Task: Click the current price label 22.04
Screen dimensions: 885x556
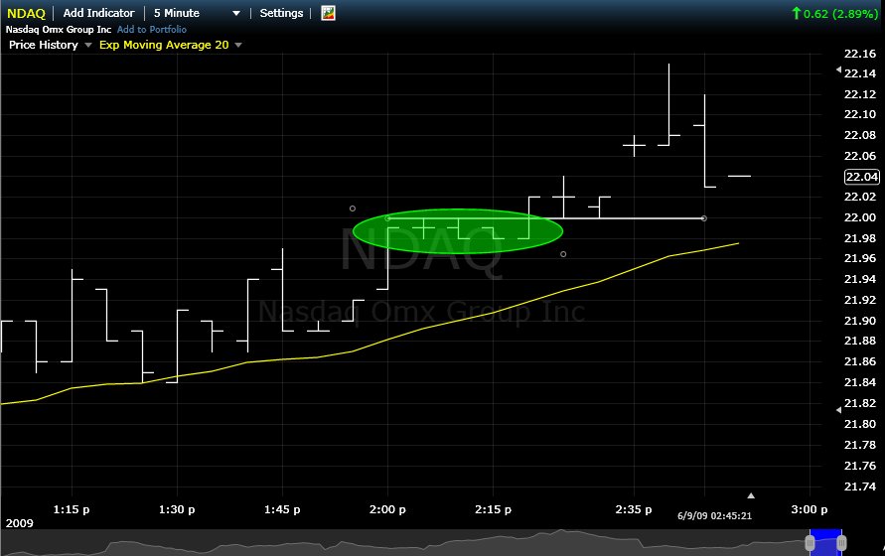Action: [861, 177]
